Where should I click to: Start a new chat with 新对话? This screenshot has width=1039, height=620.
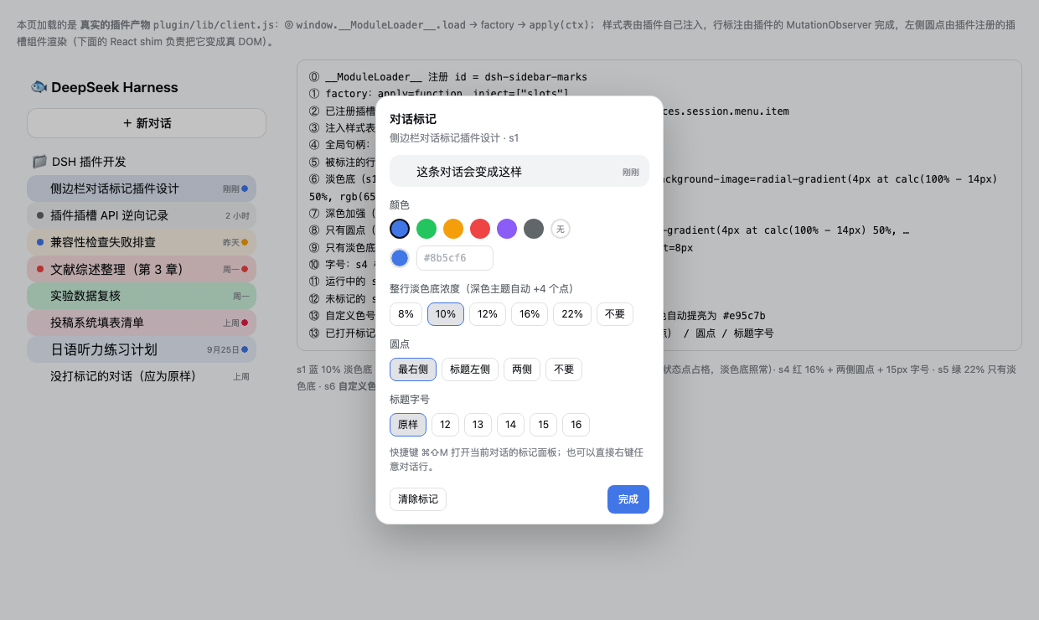click(x=147, y=123)
